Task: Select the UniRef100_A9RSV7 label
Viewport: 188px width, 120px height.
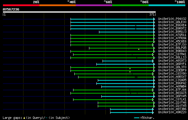Action: coord(172,77)
